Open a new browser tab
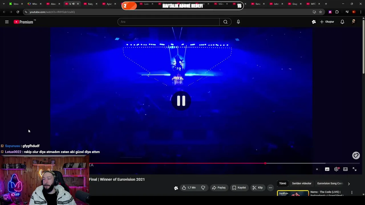Screen dimensions: 365x205 click(x=326, y=4)
